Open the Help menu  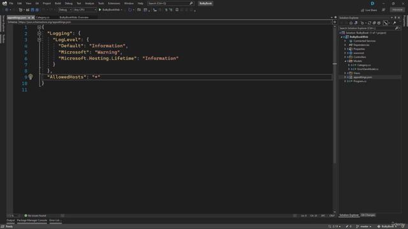(x=140, y=3)
